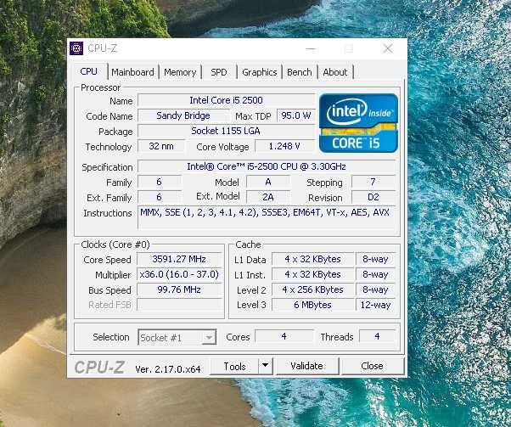Click the processor name 'Intel Core i5 2500'
511x427 pixels.
[x=226, y=100]
